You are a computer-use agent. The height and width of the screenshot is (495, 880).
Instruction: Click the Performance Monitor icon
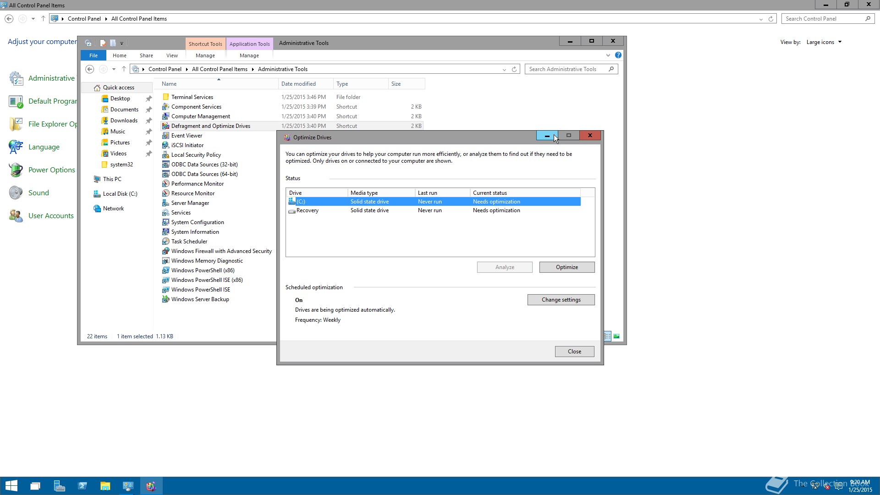pos(166,184)
